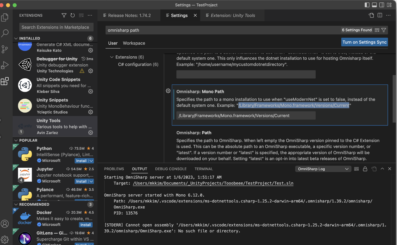Switch to TERMINAL panel tab
This screenshot has height=245, width=397.
point(204,169)
